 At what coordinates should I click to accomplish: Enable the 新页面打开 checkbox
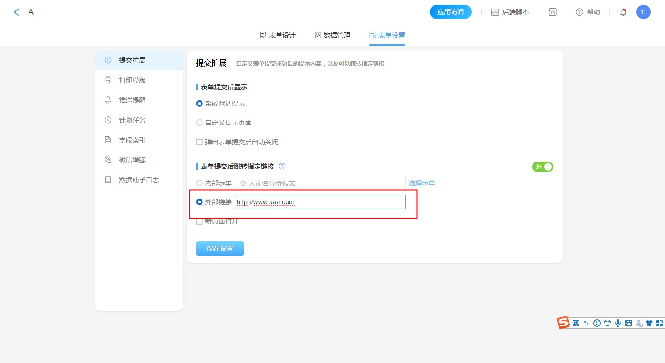tap(200, 221)
